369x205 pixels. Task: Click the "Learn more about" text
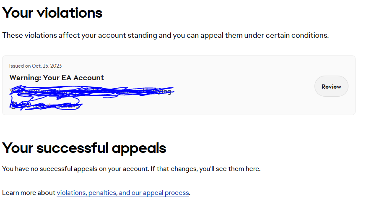point(29,193)
